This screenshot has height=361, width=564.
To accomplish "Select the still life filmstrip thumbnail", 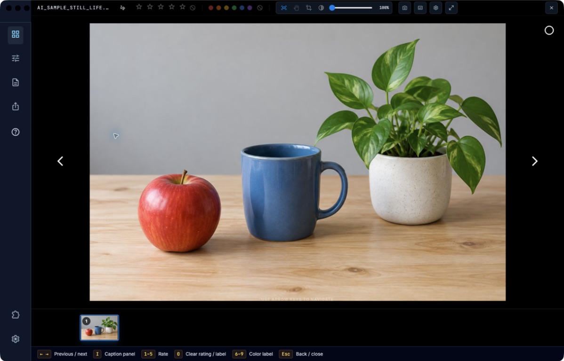I will [x=99, y=328].
